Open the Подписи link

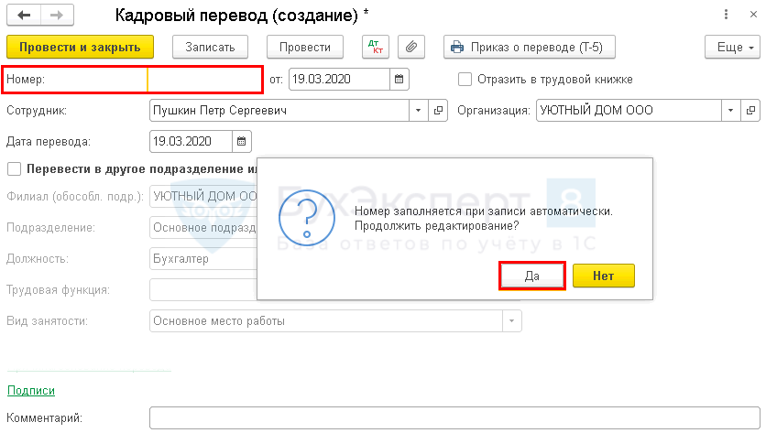point(31,390)
